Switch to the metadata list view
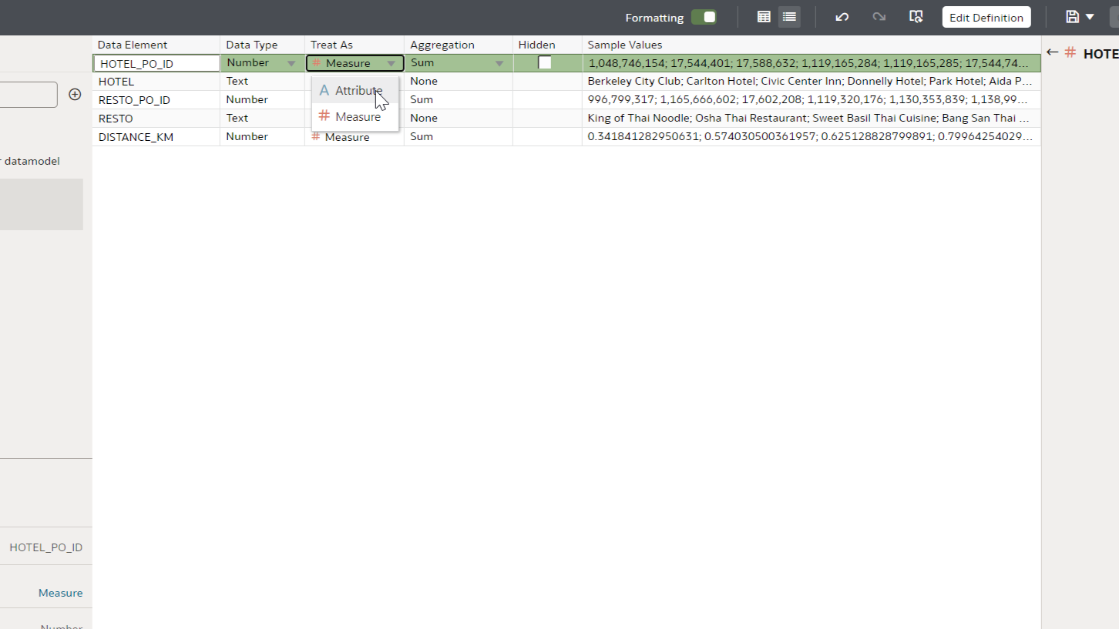This screenshot has height=629, width=1119. click(x=789, y=17)
